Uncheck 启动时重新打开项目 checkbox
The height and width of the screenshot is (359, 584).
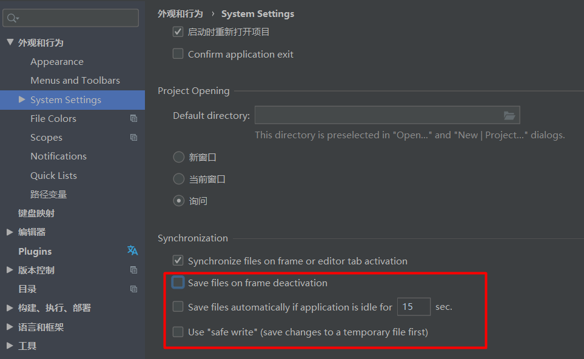(x=178, y=32)
